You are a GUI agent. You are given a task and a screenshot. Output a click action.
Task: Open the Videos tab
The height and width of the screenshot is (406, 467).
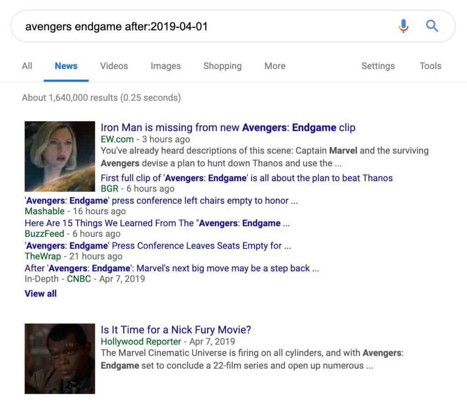[114, 66]
